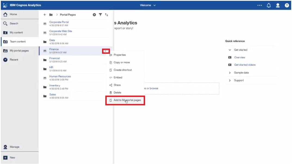Open My portal pages
This screenshot has width=292, height=164.
[x=20, y=51]
